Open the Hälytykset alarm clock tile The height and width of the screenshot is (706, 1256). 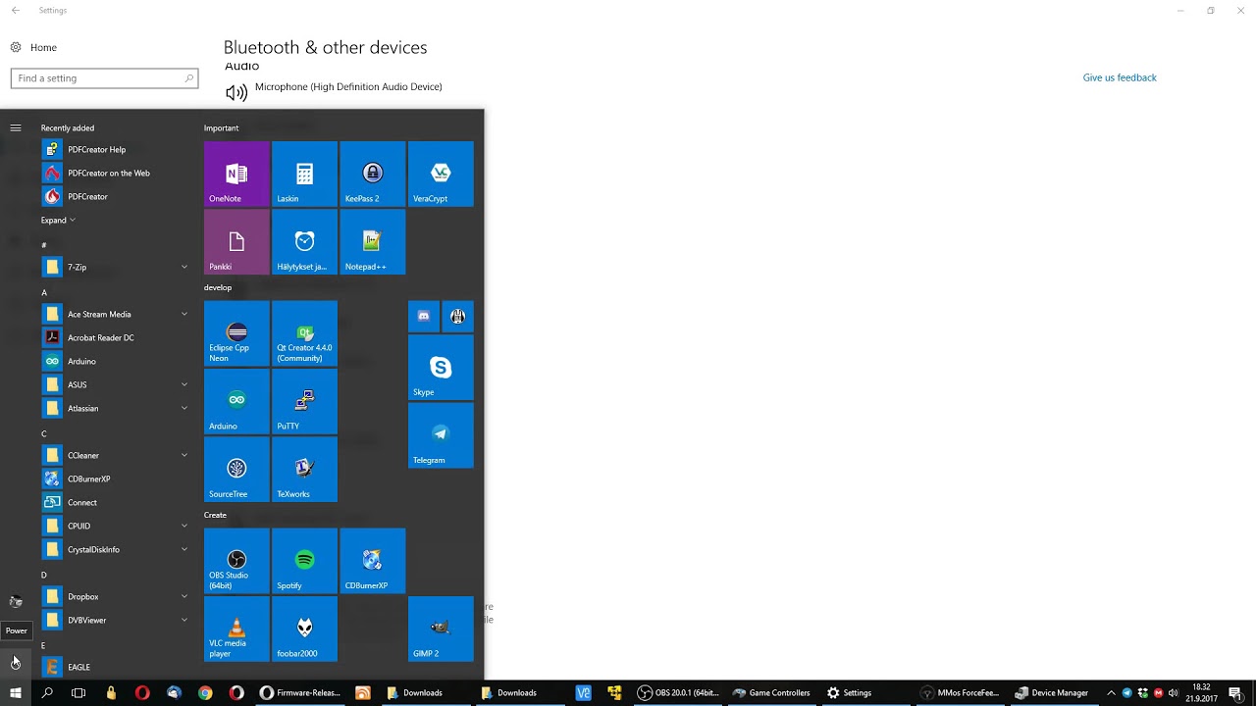304,241
